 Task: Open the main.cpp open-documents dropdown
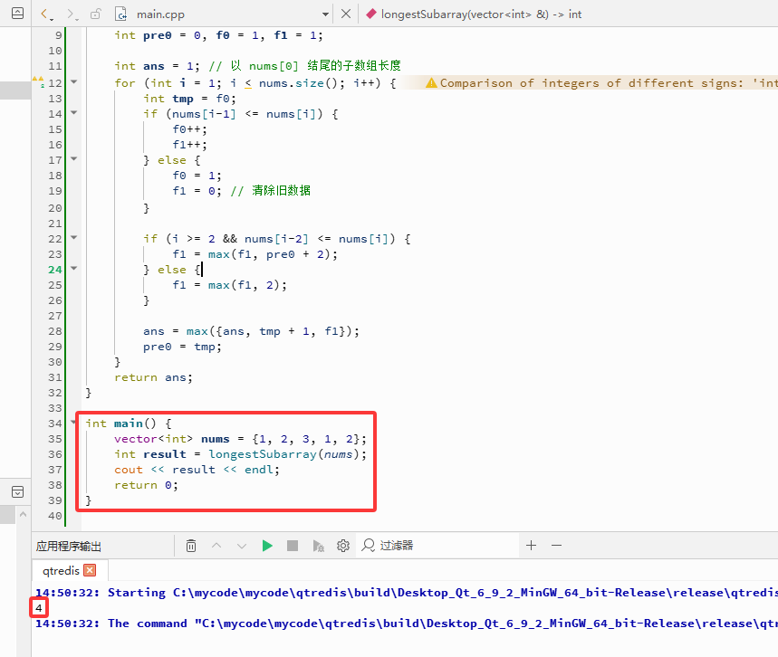[325, 14]
